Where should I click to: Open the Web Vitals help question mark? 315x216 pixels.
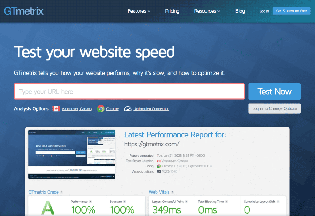(173, 192)
